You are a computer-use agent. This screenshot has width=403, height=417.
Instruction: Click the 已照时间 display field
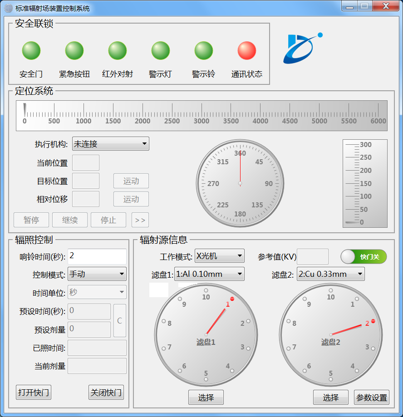(x=97, y=348)
